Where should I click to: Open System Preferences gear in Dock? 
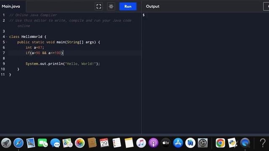tap(203, 143)
